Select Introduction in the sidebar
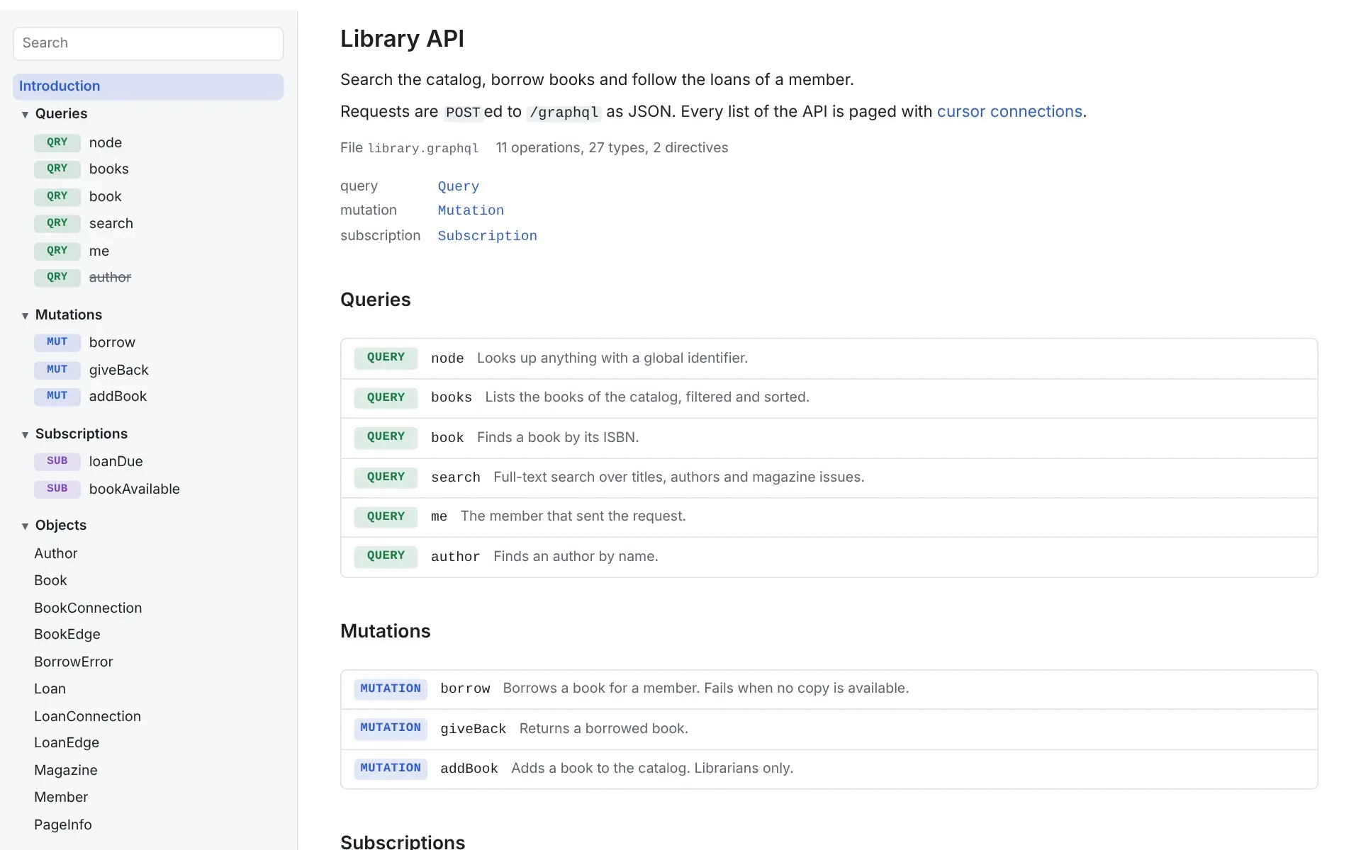Screen dimensions: 1361x850 tap(148, 86)
